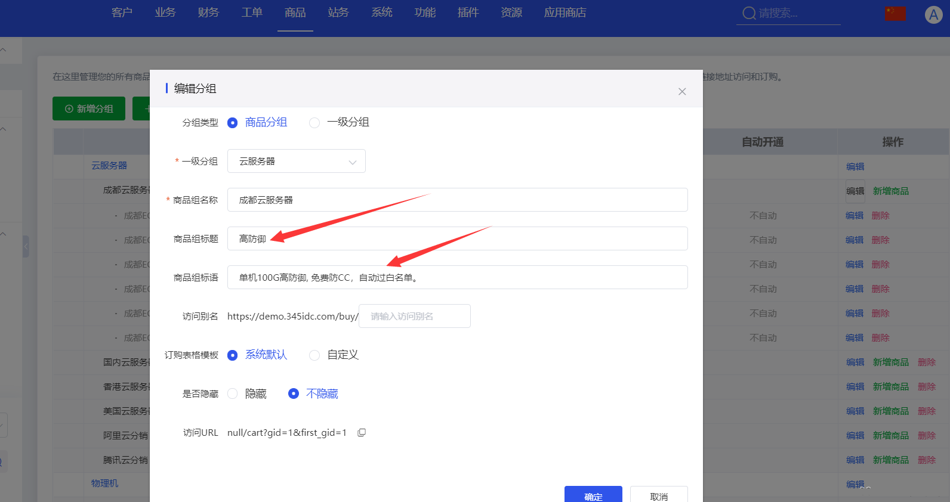Open the 云服务器 first-level group dropdown
Viewport: 950px width, 502px height.
point(297,161)
